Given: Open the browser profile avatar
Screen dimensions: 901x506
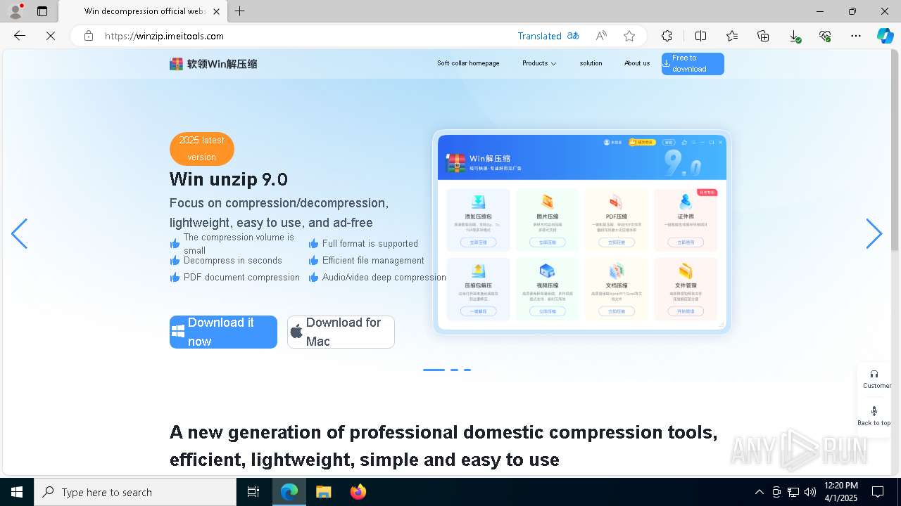Looking at the screenshot, I should [x=15, y=11].
